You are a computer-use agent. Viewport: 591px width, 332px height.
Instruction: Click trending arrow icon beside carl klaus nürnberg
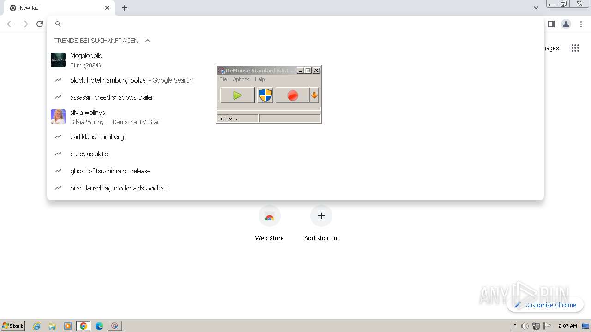[x=58, y=136]
